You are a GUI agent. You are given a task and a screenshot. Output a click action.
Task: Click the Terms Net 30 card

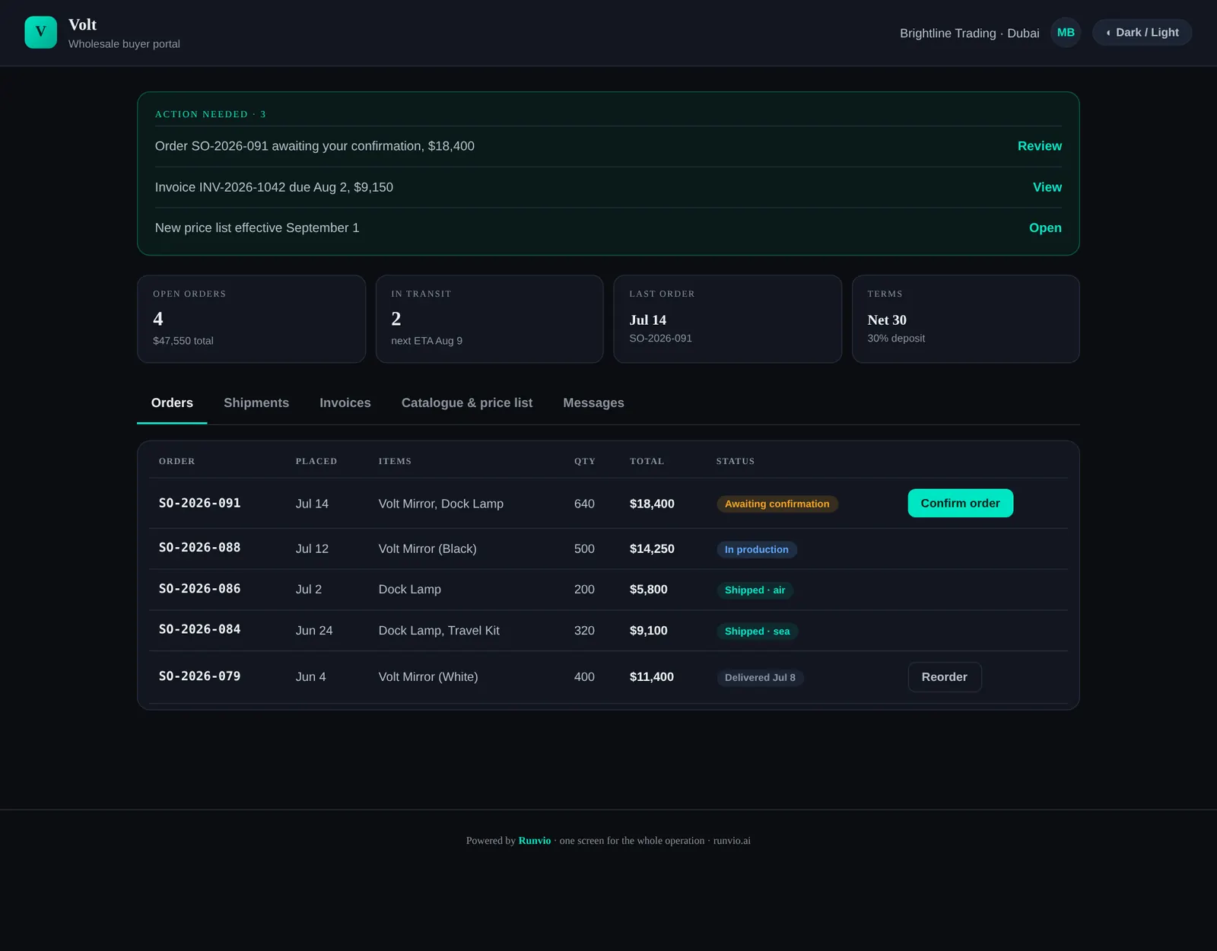click(965, 319)
